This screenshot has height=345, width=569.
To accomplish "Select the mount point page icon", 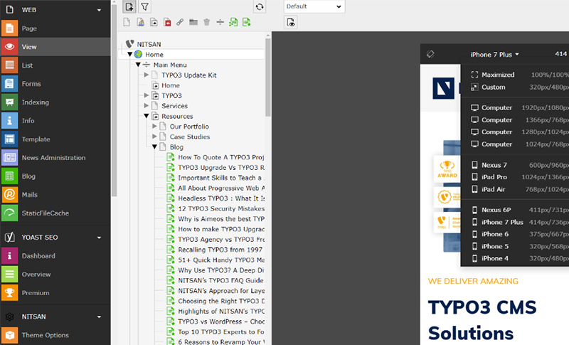I will (167, 23).
